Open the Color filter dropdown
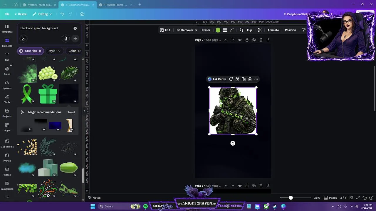Viewport: 376px width, 211px height. [x=74, y=51]
